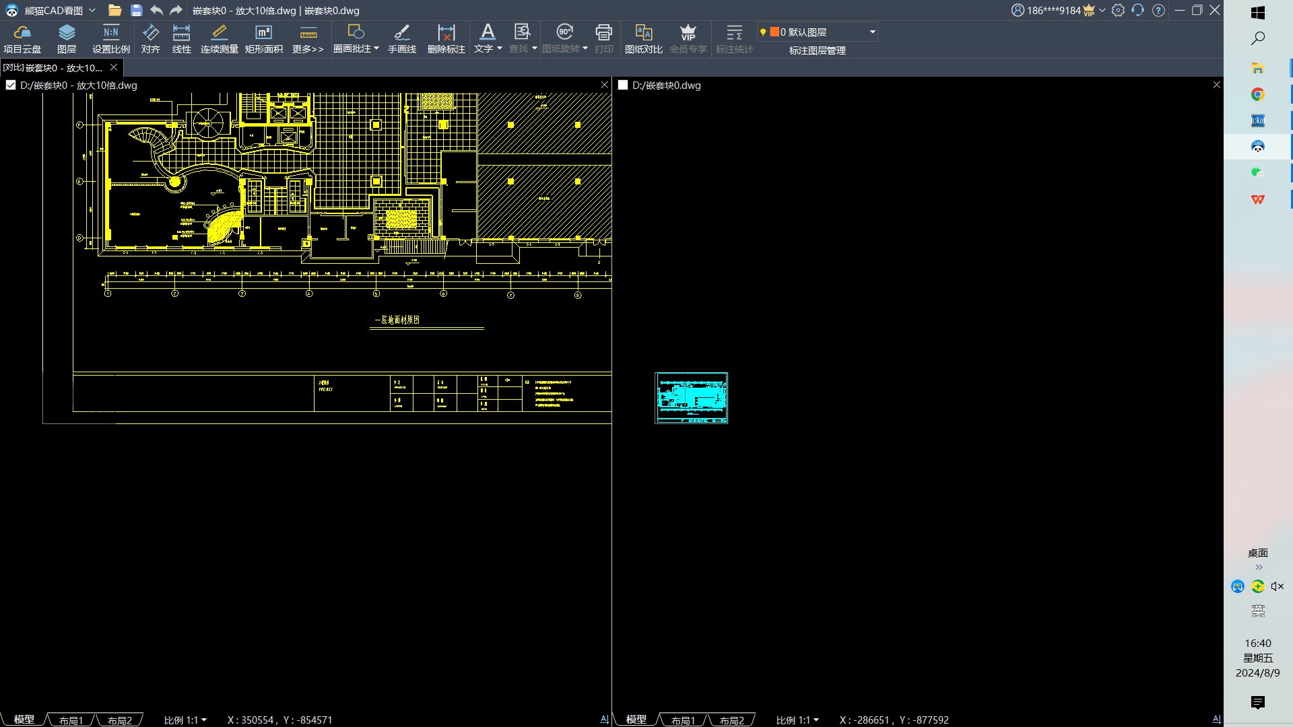
Task: Click the 查找 find tool
Action: tap(519, 39)
